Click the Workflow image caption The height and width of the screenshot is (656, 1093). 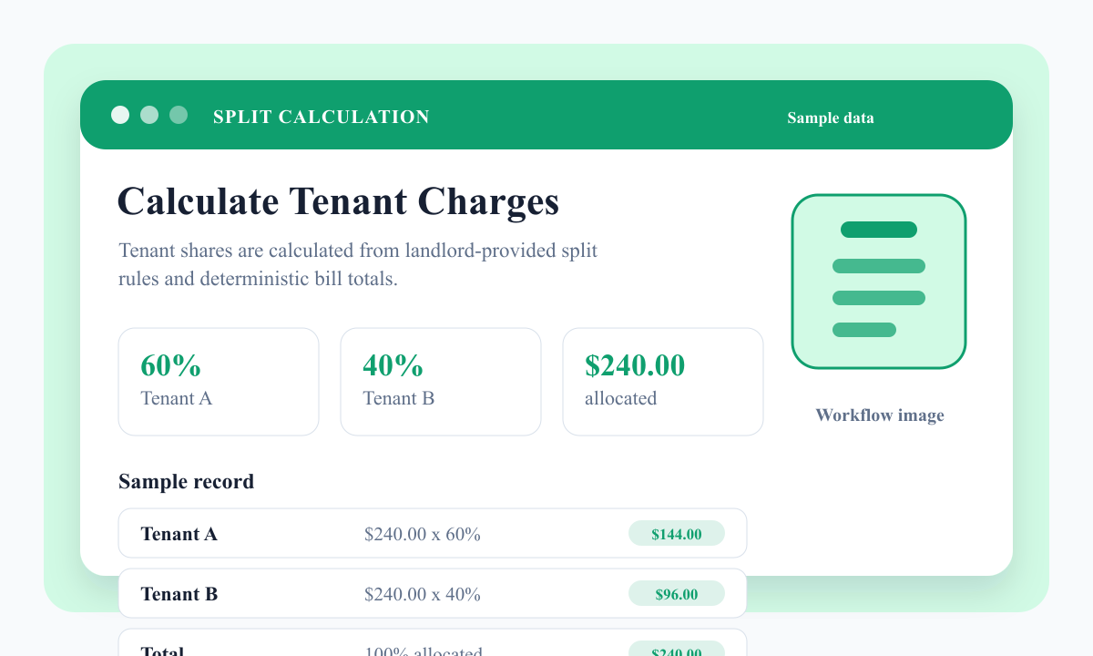(880, 415)
